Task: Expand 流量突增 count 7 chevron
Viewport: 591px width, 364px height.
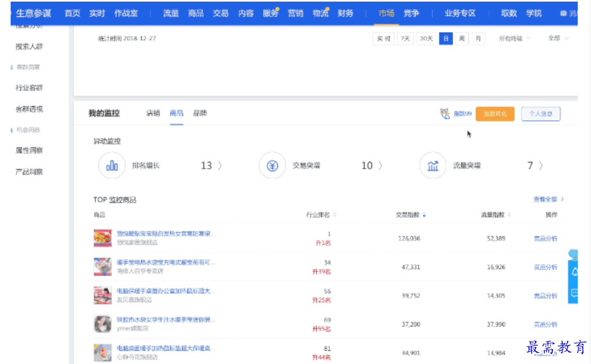Action: pyautogui.click(x=541, y=166)
